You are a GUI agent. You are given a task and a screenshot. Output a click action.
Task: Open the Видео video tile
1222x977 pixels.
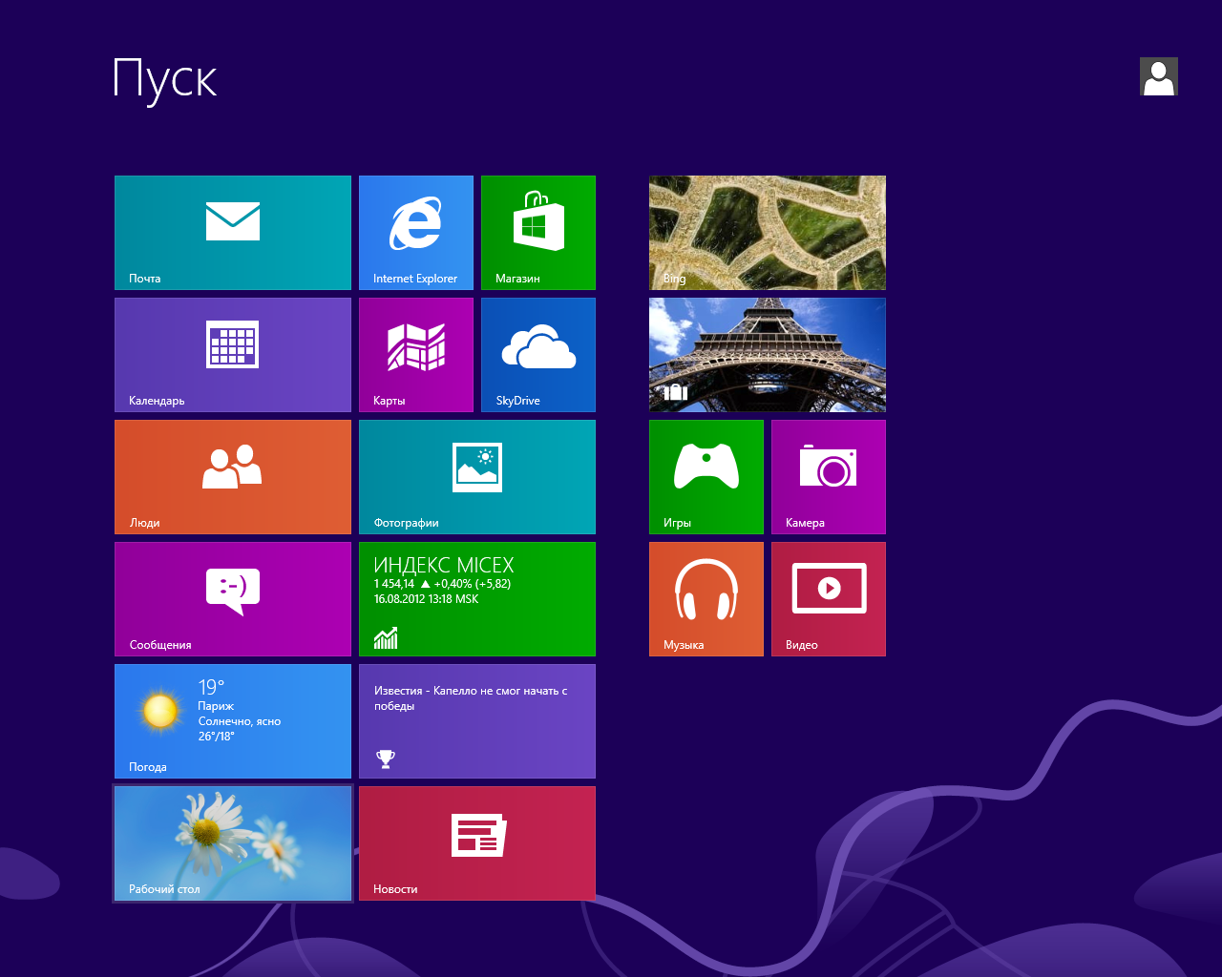(829, 599)
